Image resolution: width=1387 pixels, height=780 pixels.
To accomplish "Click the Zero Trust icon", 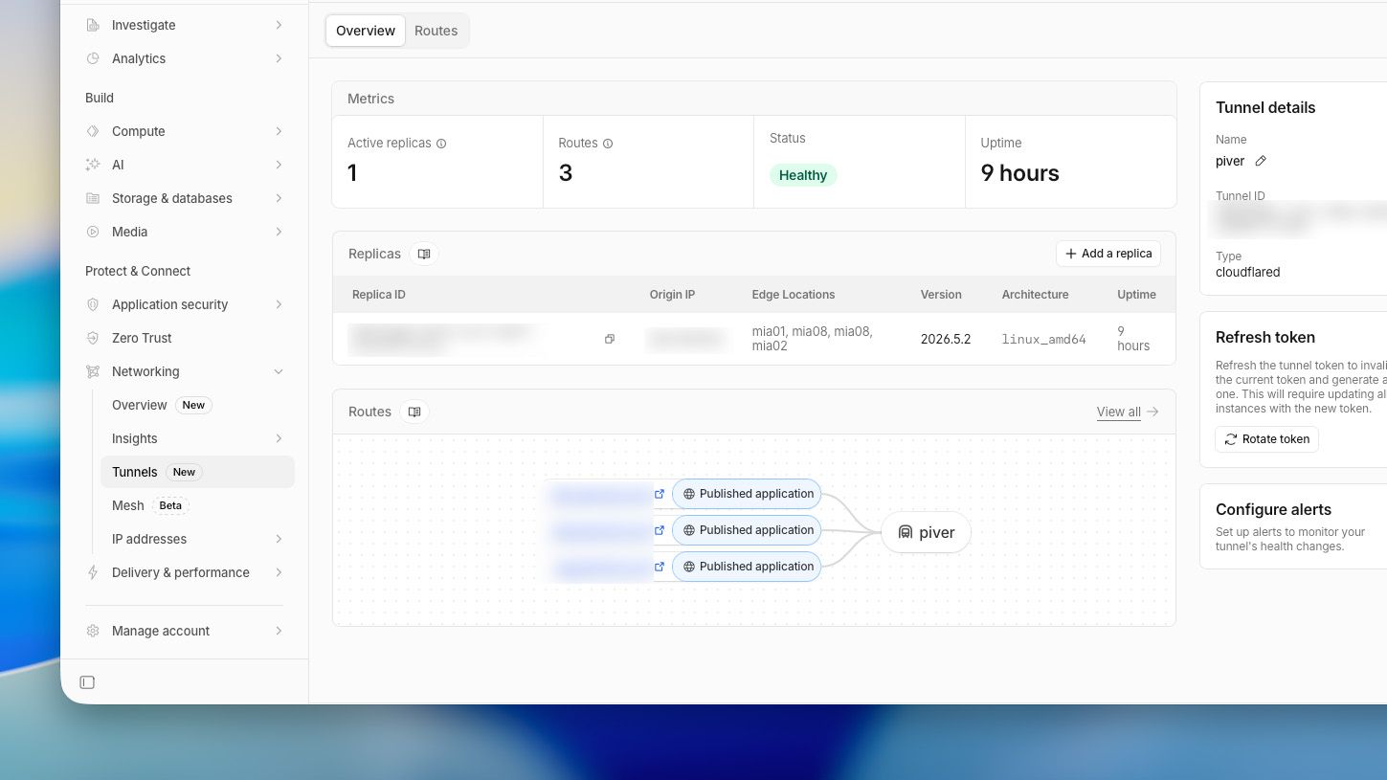I will [x=93, y=338].
